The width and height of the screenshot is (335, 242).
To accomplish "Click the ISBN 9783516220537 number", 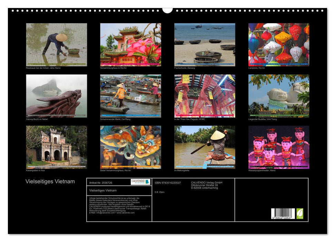I will (167, 183).
